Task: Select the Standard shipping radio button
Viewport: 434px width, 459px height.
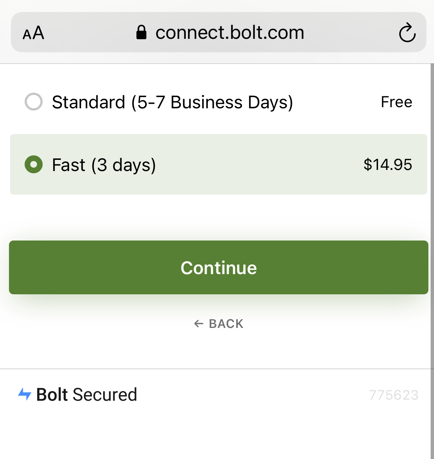Action: coord(34,102)
